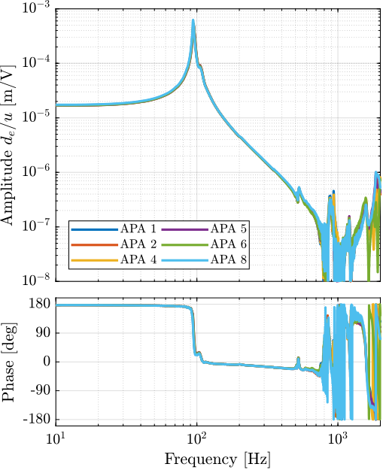
Task: Click the resonance peak of the amplitude plot
Action: 193,21
